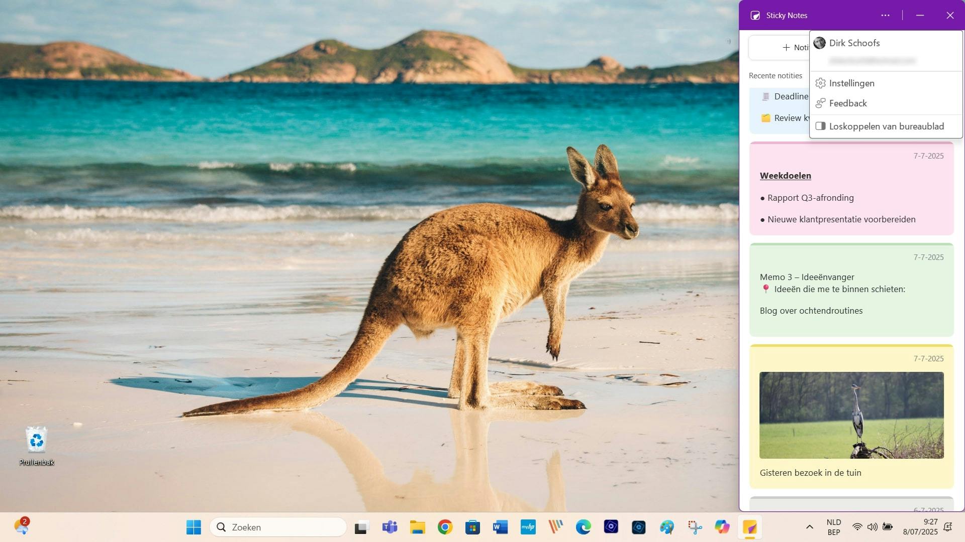Click the three-dots more options icon

[885, 16]
